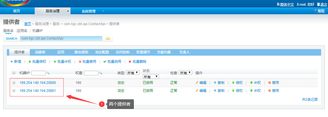
Task: Click the root user avatar icon
Action: click(298, 4)
